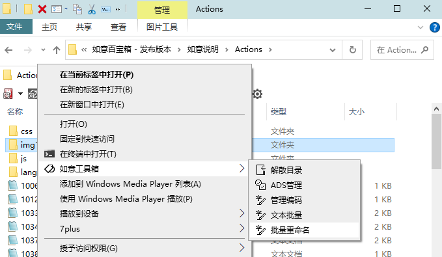Open dropdown arrow next to properties icon
442x257 pixels.
click(x=66, y=9)
